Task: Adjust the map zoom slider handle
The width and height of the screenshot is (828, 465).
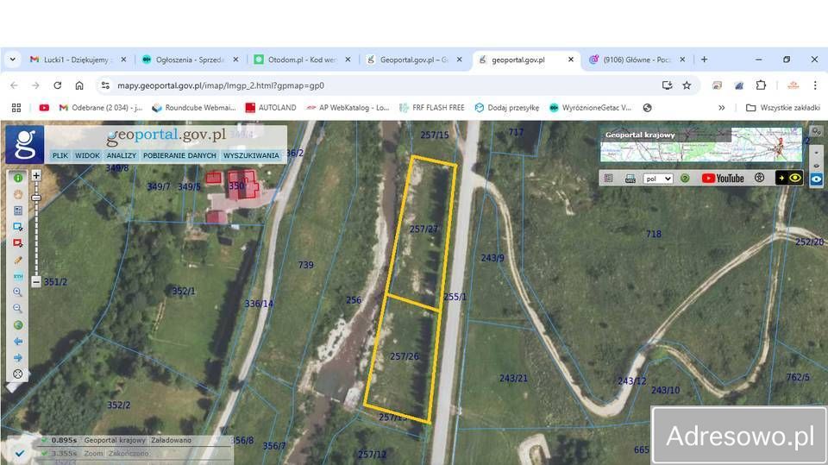Action: click(x=36, y=198)
